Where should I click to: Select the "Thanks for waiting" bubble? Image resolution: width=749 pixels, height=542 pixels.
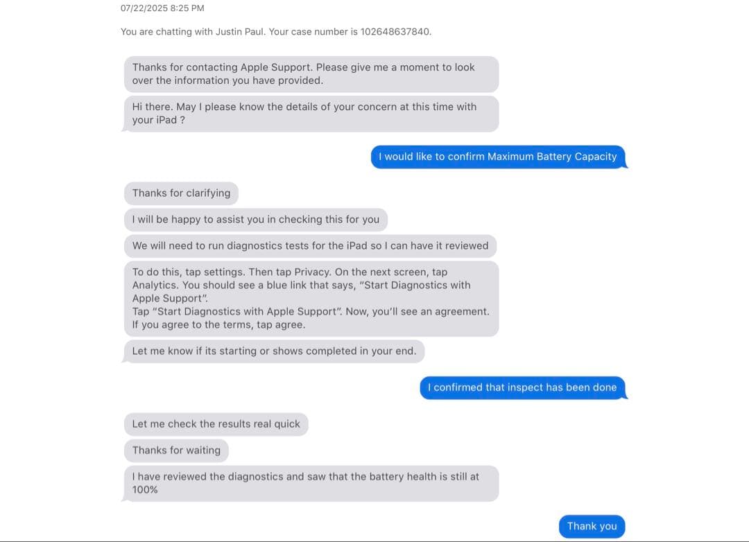(176, 451)
